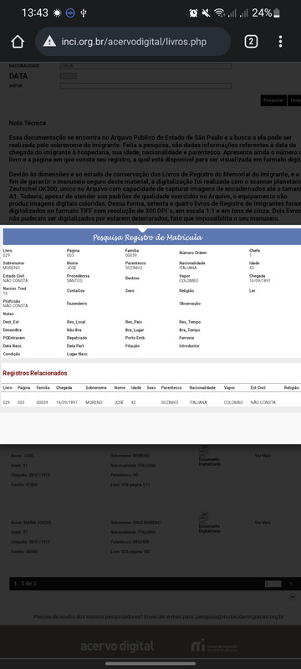Click the Família value 00039 in details
The image size is (301, 669).
click(x=130, y=255)
